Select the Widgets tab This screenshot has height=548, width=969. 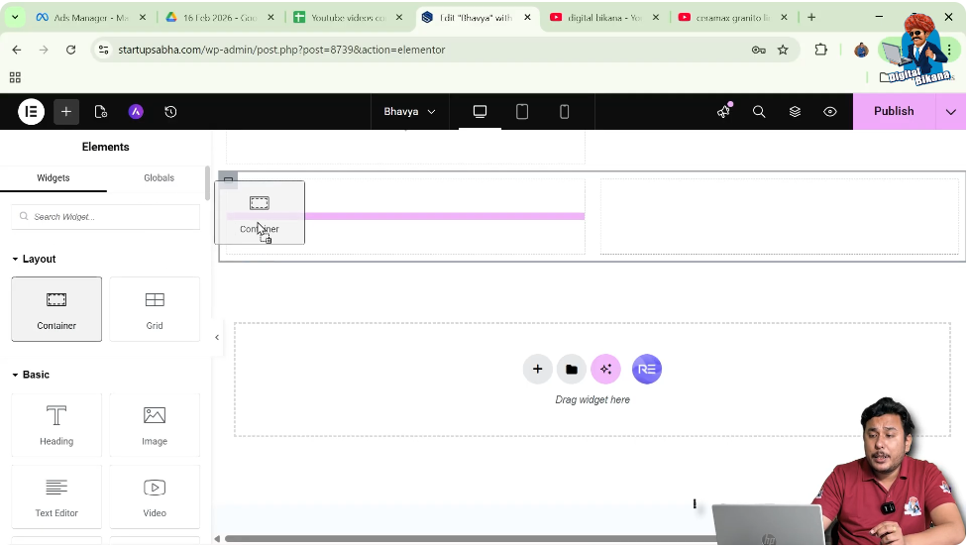coord(54,178)
